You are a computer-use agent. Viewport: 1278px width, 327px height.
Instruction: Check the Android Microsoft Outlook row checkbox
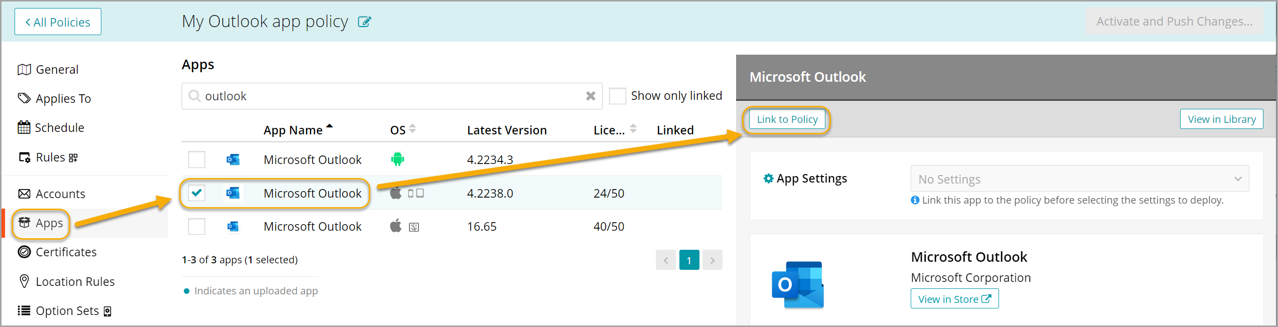click(x=197, y=159)
